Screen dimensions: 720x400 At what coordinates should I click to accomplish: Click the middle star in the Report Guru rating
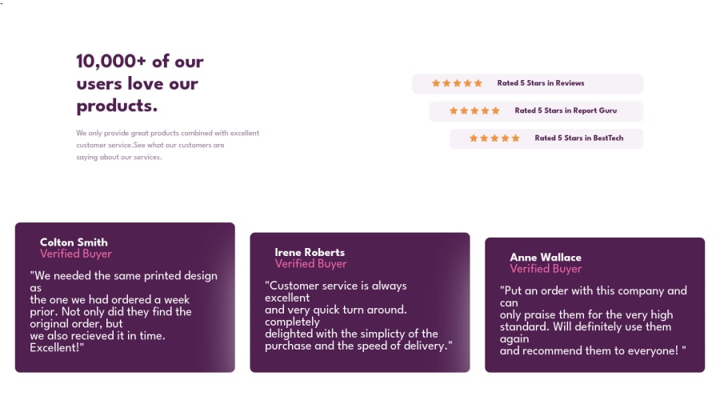click(x=474, y=110)
